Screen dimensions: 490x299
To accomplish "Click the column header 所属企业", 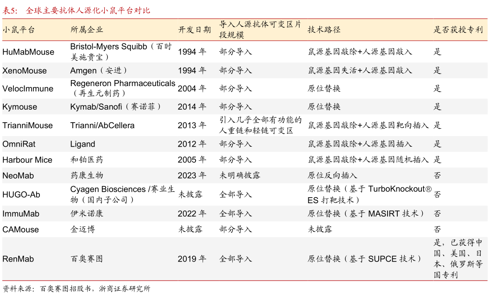I will pos(87,30).
